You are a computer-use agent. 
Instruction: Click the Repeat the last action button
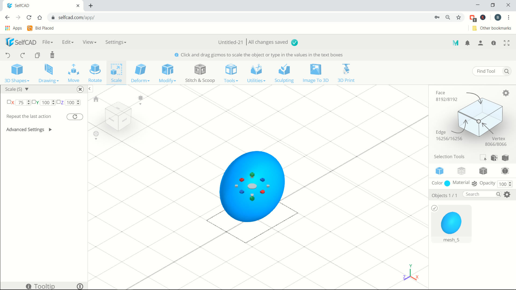click(x=75, y=117)
